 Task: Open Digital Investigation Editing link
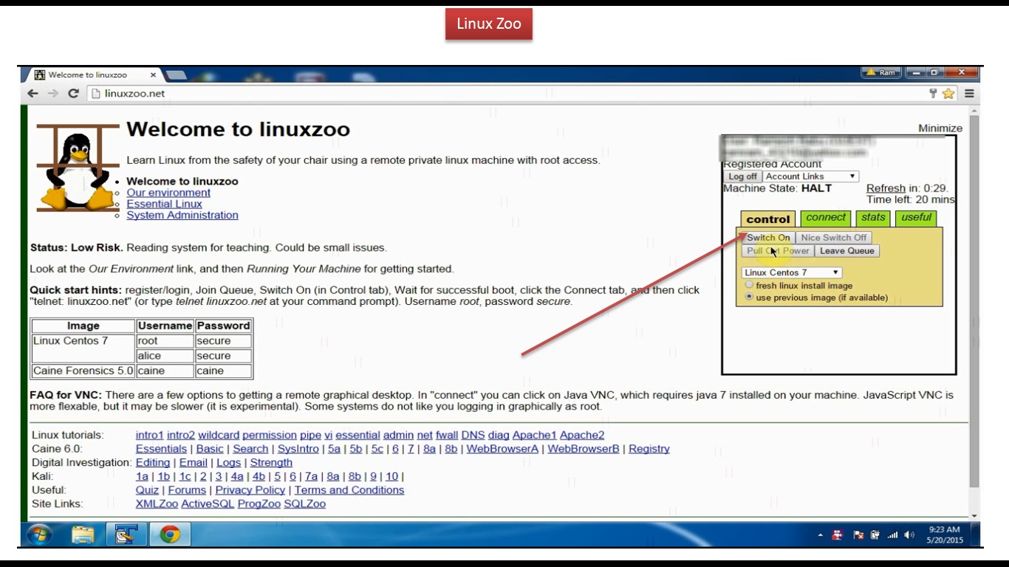point(153,463)
